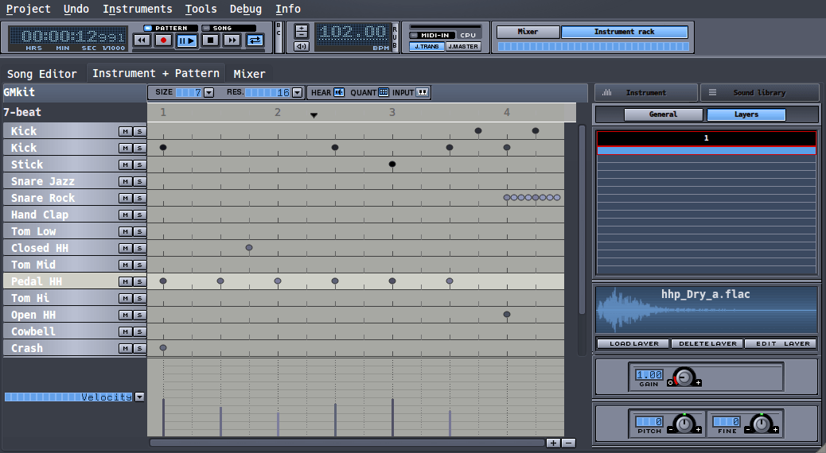Click the fast forward transport button
This screenshot has height=453, width=826.
coord(232,41)
